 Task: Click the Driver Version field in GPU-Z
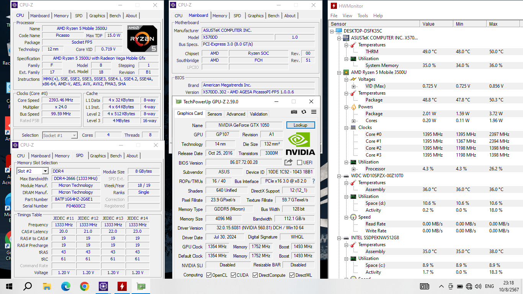click(x=260, y=228)
